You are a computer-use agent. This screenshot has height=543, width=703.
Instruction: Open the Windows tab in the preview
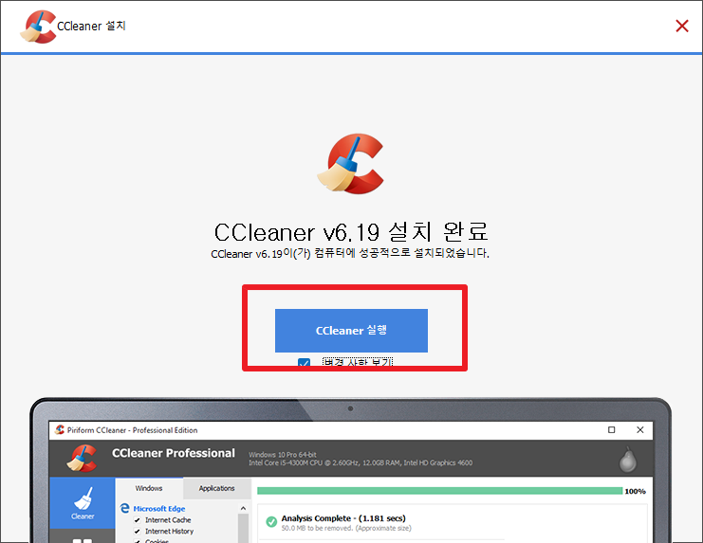(149, 488)
